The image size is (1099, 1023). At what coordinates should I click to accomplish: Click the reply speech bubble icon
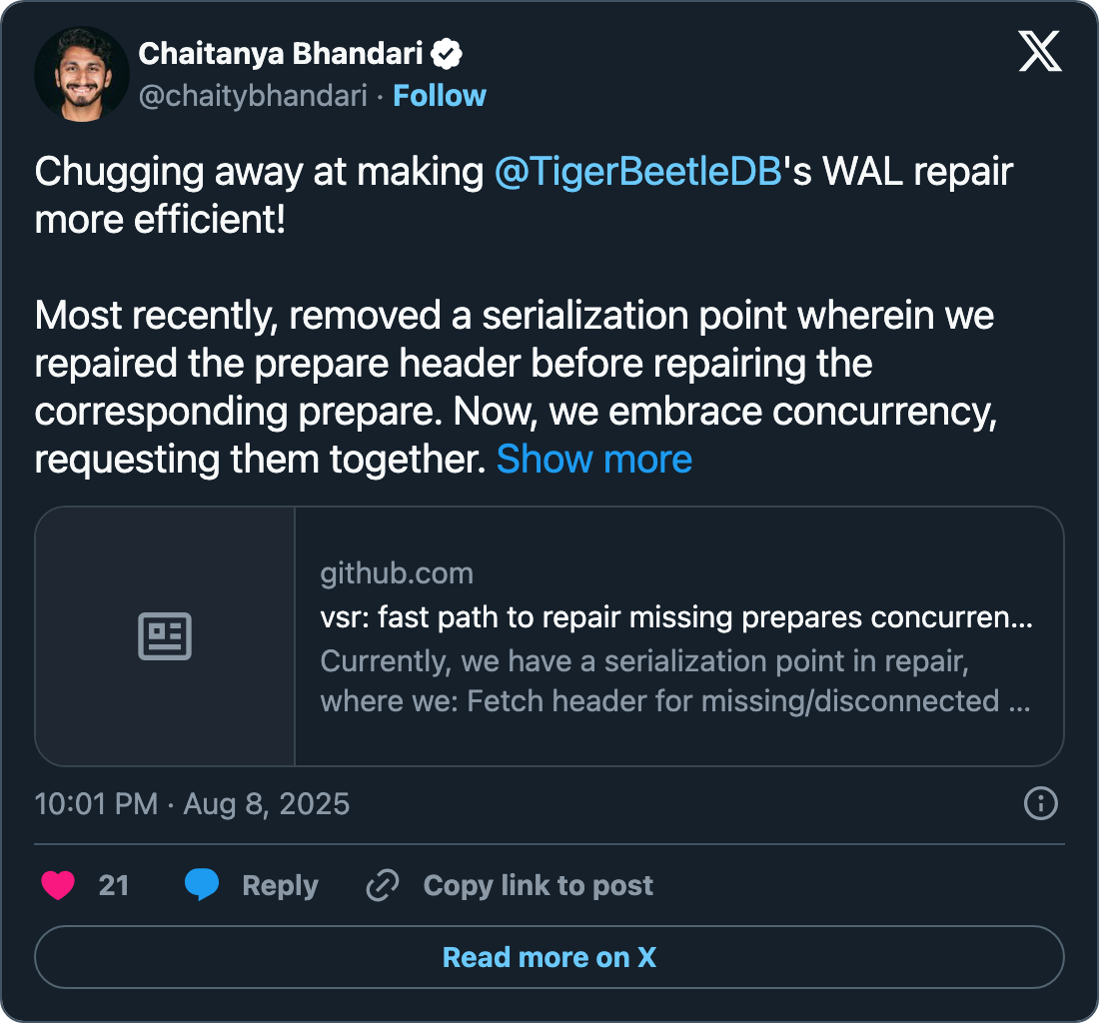pyautogui.click(x=202, y=885)
